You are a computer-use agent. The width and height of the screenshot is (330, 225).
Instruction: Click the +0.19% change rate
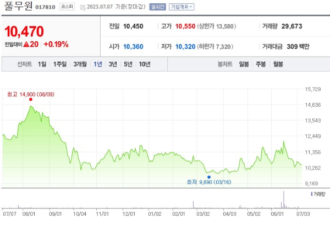point(56,44)
